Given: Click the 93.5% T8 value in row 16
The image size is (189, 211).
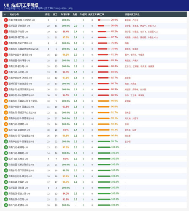Looking at the screenshot, I should click(66, 107).
